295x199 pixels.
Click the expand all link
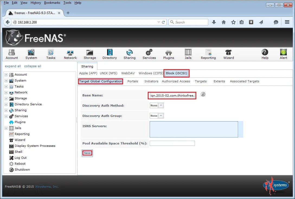(x=13, y=66)
